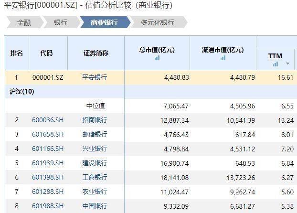Click median TTM value 6.55
The width and height of the screenshot is (297, 213).
coord(287,106)
